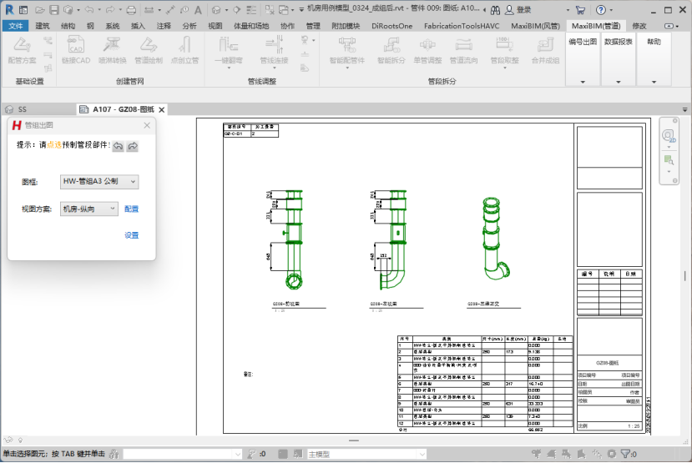The image size is (692, 463).
Task: Expand the 帮助 panel dropdown
Action: [654, 82]
